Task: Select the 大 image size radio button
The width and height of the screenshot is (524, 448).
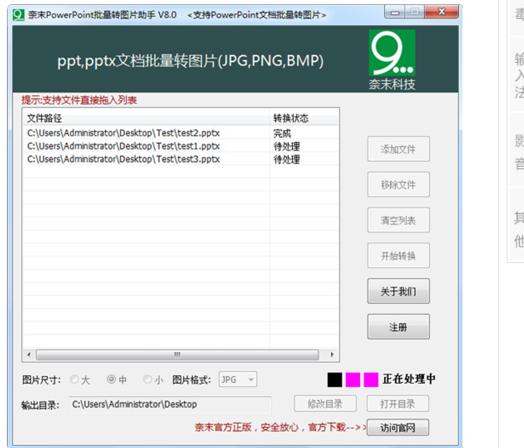Action: [x=75, y=379]
